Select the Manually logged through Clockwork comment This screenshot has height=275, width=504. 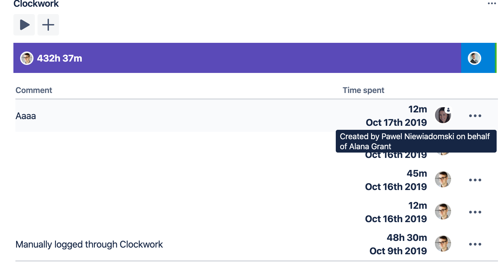pyautogui.click(x=89, y=245)
